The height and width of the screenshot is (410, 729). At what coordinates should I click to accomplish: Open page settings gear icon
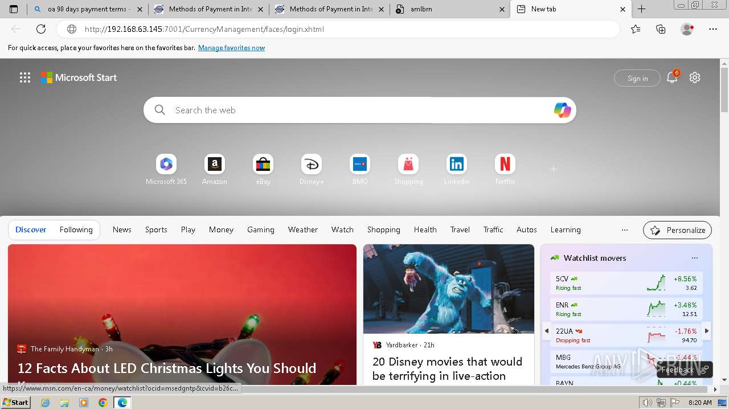pyautogui.click(x=695, y=77)
